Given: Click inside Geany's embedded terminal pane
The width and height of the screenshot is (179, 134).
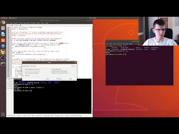Looking at the screenshot, I should coord(52,96).
